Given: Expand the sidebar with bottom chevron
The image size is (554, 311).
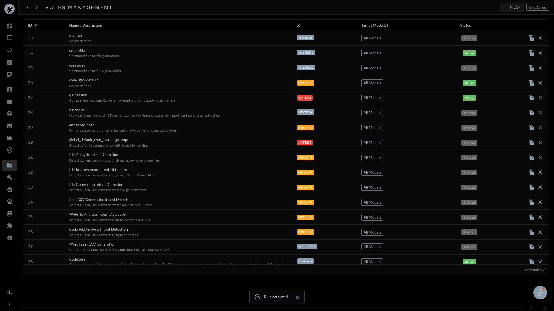Looking at the screenshot, I should [x=10, y=304].
